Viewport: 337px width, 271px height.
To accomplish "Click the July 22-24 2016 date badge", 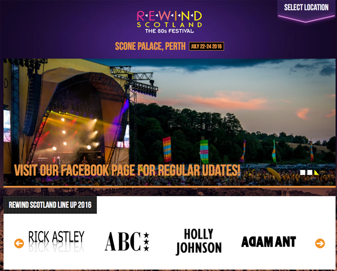I will coord(206,46).
